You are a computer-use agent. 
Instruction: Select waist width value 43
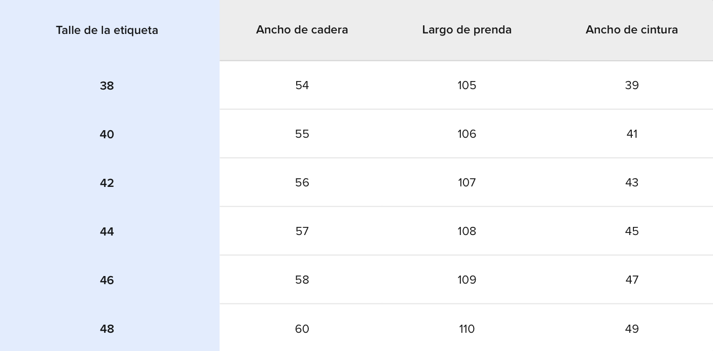[x=631, y=183]
